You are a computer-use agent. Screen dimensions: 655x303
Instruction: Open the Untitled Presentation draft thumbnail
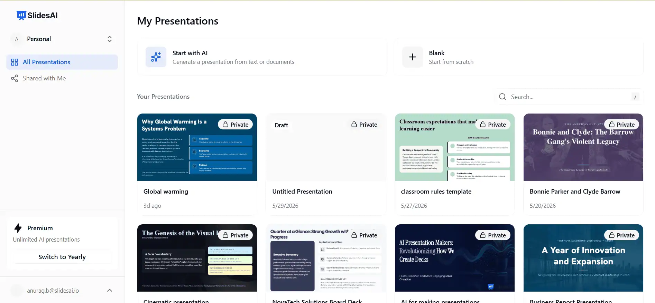click(326, 147)
